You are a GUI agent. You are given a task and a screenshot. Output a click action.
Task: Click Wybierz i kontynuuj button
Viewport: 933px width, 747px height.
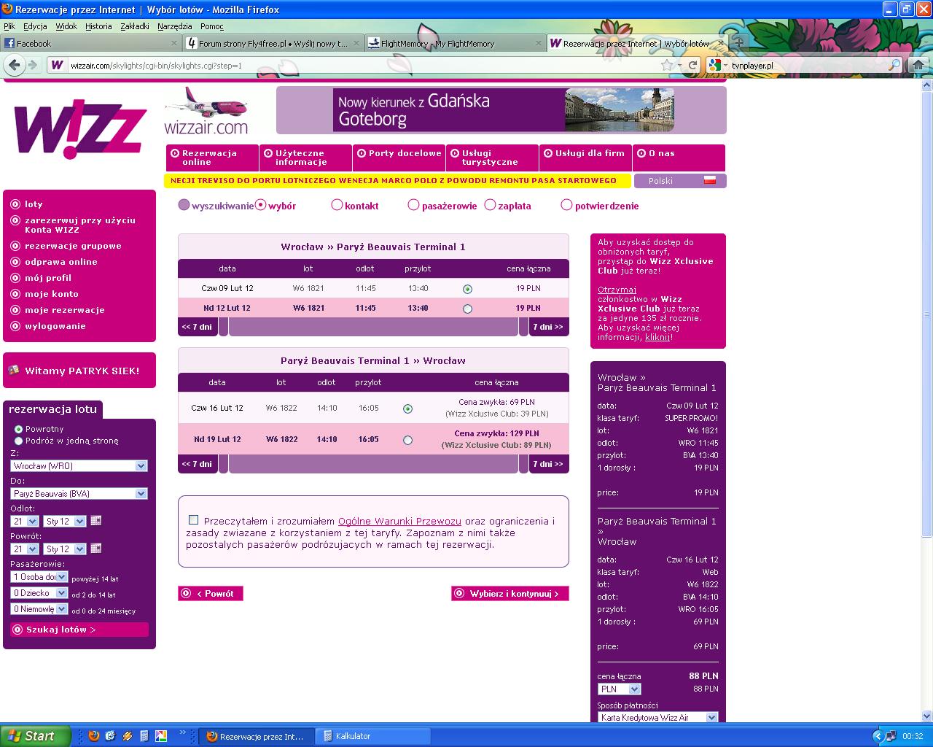click(x=510, y=594)
